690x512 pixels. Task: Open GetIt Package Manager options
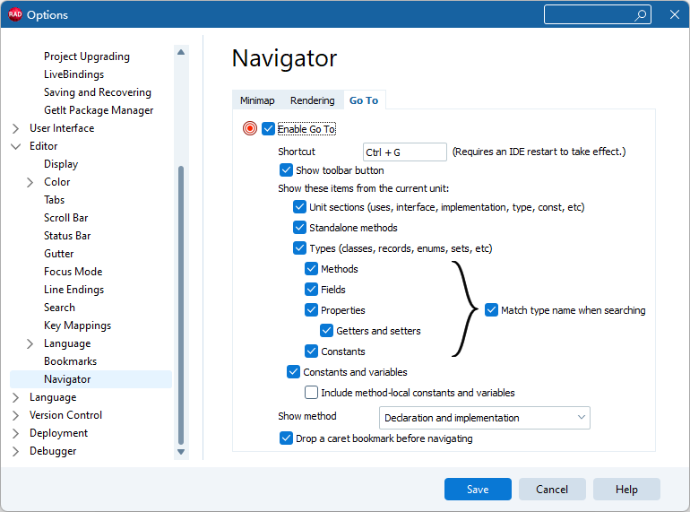click(x=99, y=110)
